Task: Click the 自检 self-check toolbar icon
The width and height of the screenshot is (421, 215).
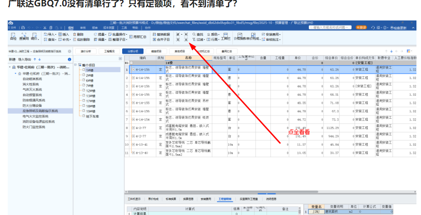Action: click(x=13, y=36)
